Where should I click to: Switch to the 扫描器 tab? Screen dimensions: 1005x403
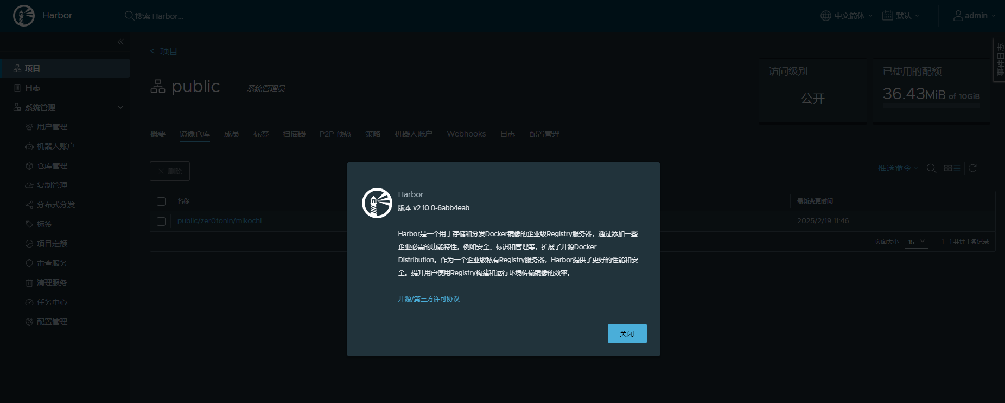click(294, 134)
